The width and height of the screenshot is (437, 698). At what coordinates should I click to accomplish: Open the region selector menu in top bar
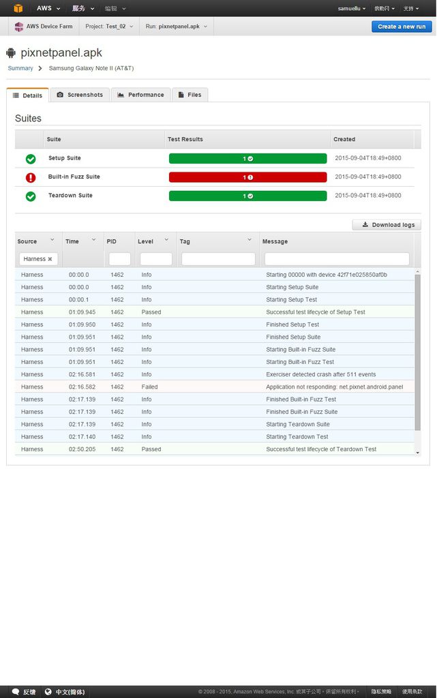tap(385, 8)
